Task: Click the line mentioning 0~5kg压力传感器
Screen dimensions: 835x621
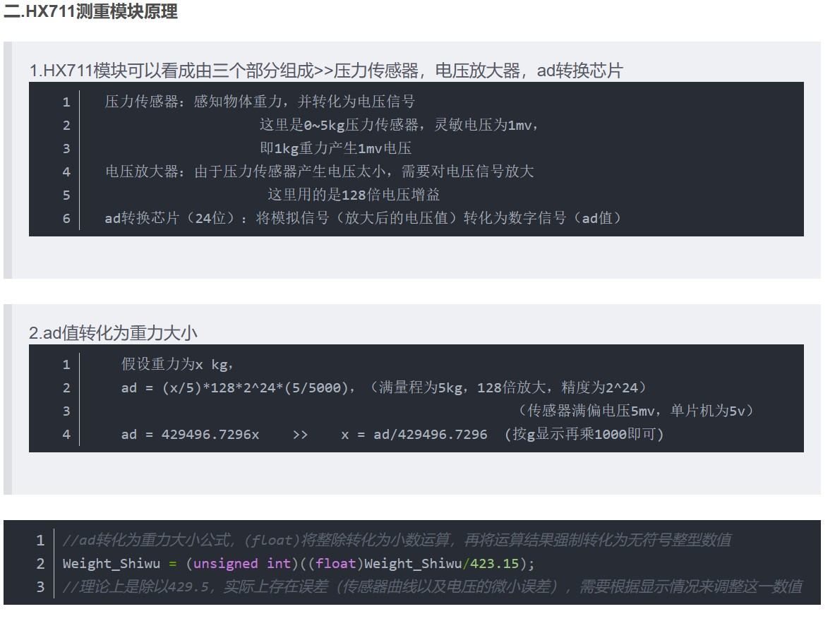Action: coord(399,125)
